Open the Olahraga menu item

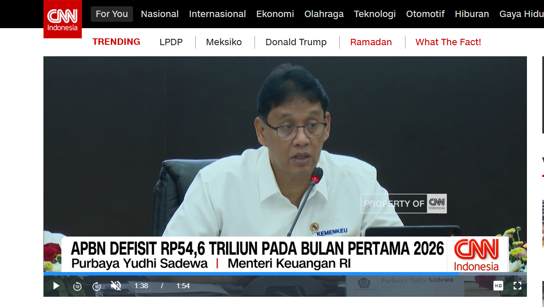click(324, 14)
